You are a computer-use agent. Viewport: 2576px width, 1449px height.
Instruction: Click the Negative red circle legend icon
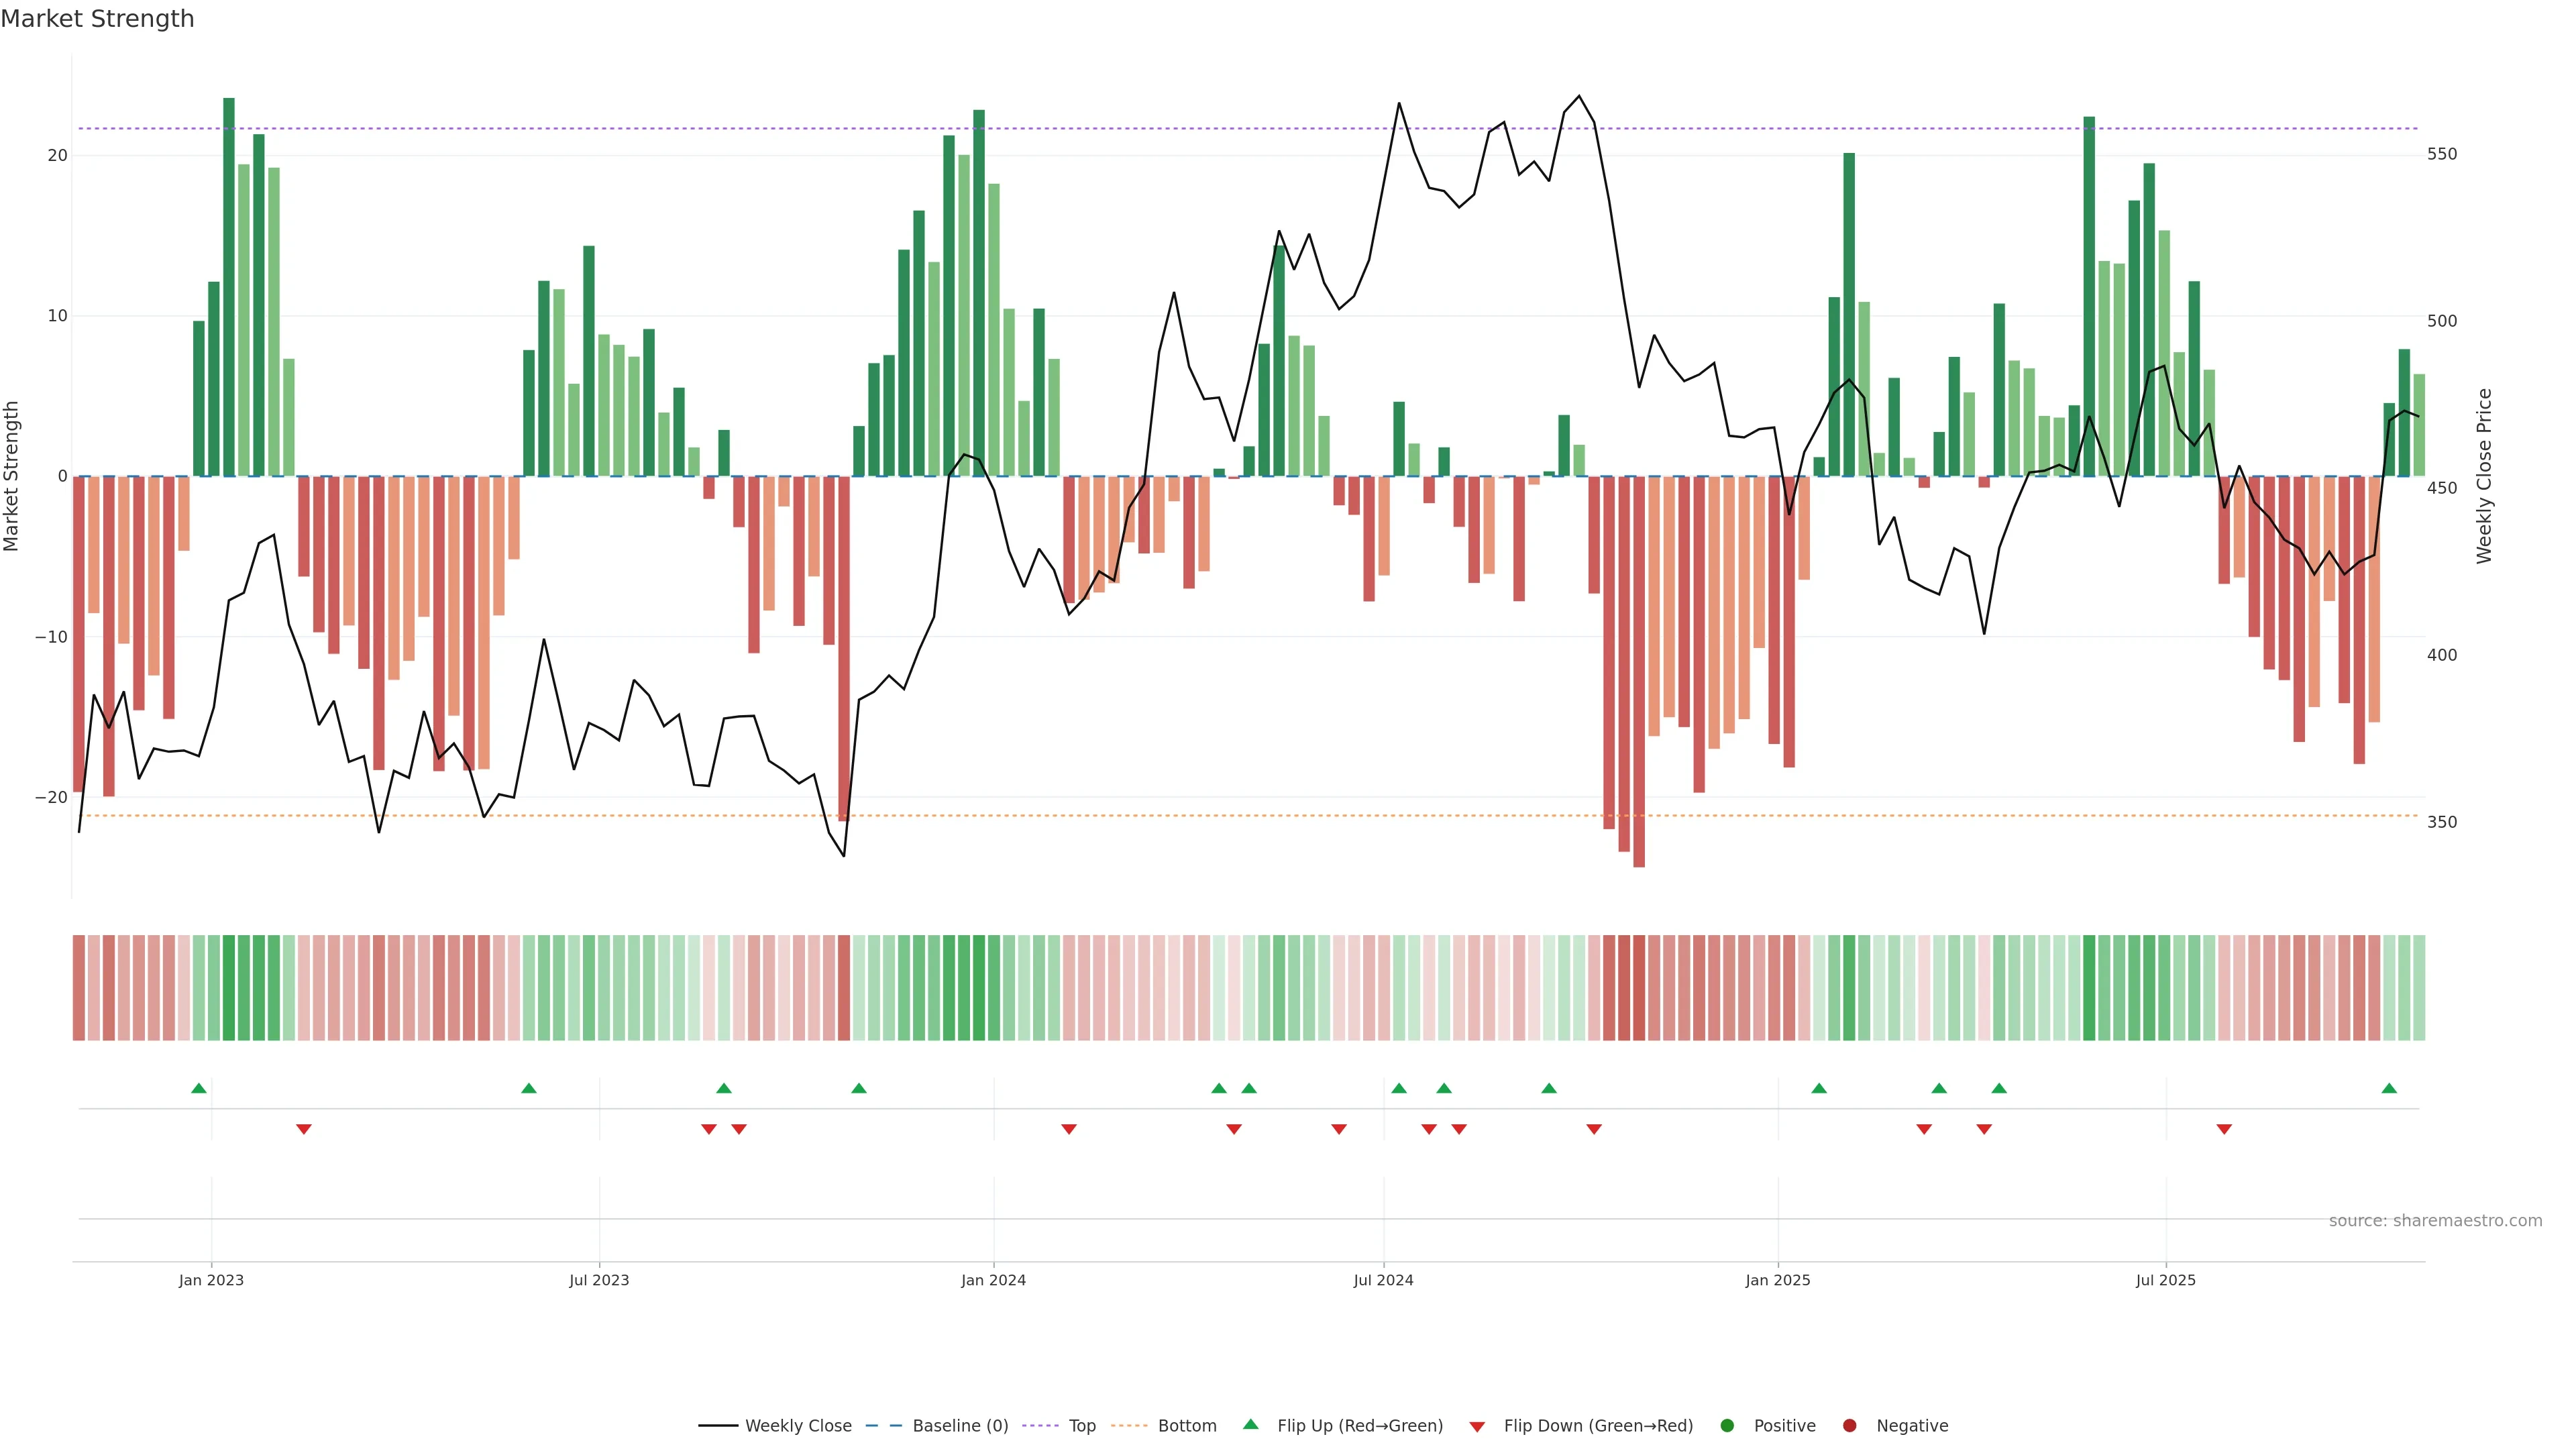point(1849,1426)
